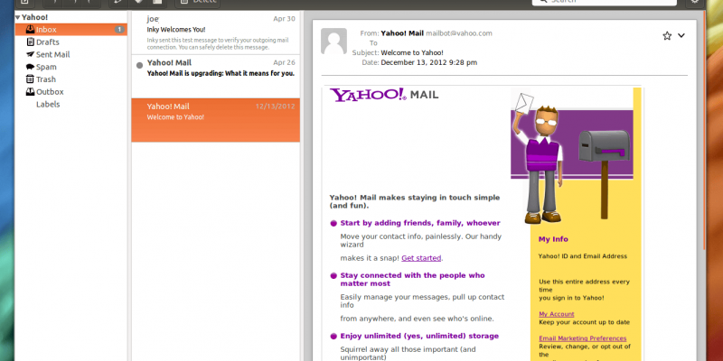
Task: Click the Trash can icon
Action: pyautogui.click(x=31, y=79)
